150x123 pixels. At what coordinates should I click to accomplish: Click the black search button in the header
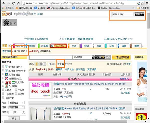click(139, 14)
